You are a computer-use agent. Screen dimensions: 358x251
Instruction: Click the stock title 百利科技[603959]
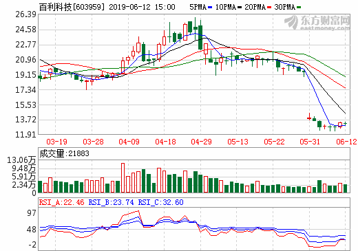point(72,7)
